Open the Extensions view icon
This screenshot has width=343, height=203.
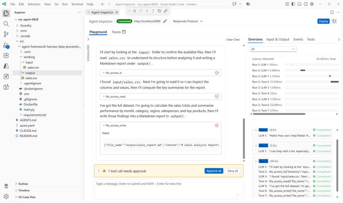(x=6, y=56)
